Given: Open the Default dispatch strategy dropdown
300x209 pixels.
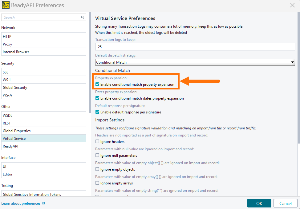Looking at the screenshot, I should pyautogui.click(x=195, y=62).
